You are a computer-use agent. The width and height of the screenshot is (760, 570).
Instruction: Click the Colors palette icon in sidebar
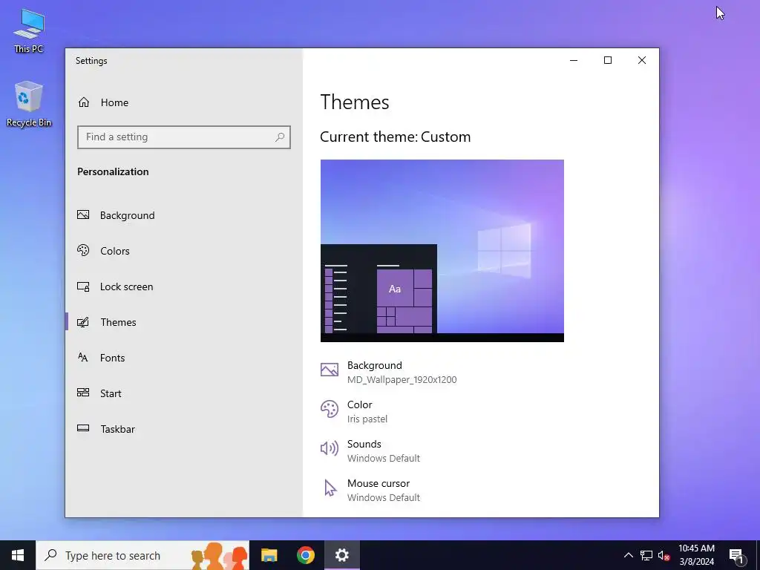point(83,250)
